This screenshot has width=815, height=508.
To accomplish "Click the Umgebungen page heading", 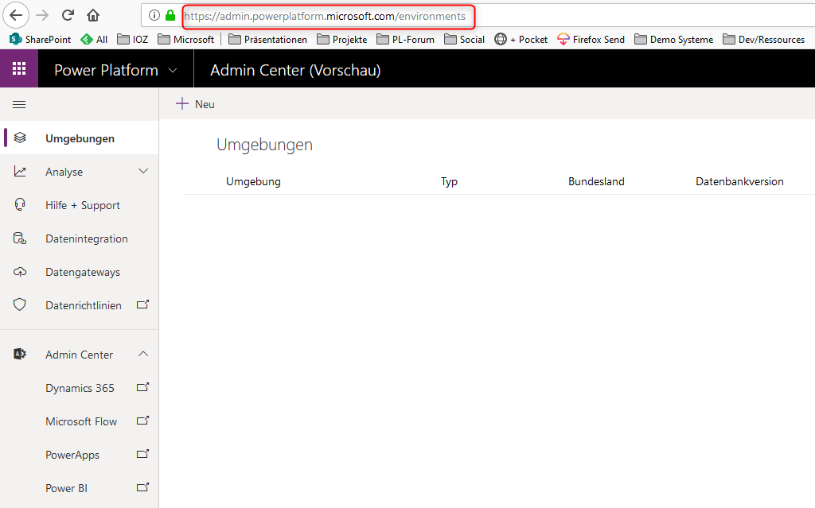I will [264, 145].
